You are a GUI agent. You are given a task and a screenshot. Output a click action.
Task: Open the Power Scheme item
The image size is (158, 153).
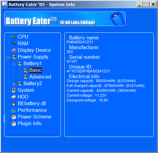pyautogui.click(x=35, y=117)
